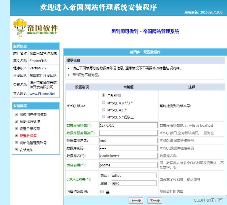Click the 漳州市芗城帝兴软件开发有限公司 cell
This screenshot has width=227, height=205.
pos(44,85)
